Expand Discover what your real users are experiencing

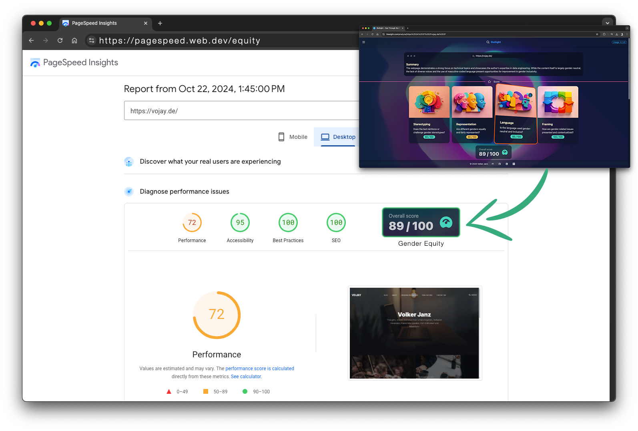click(x=210, y=162)
